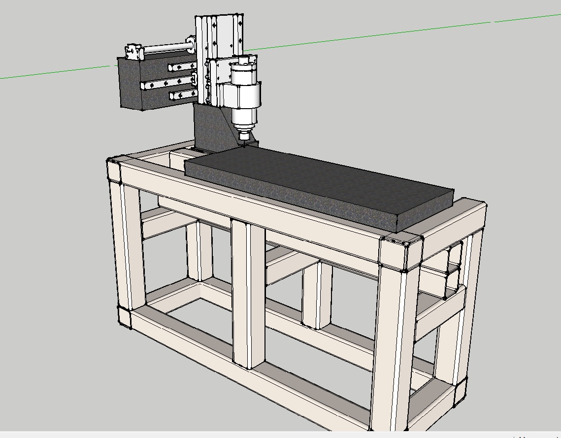Select the middle front leg of the frame
The width and height of the screenshot is (561, 438).
[248, 294]
